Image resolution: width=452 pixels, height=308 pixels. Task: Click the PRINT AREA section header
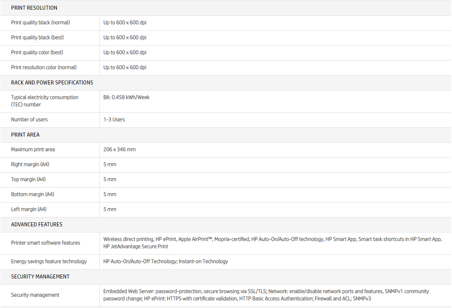(25, 135)
